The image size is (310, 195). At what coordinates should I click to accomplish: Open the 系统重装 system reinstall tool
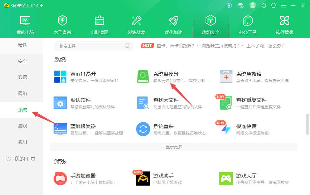[x=143, y=129]
